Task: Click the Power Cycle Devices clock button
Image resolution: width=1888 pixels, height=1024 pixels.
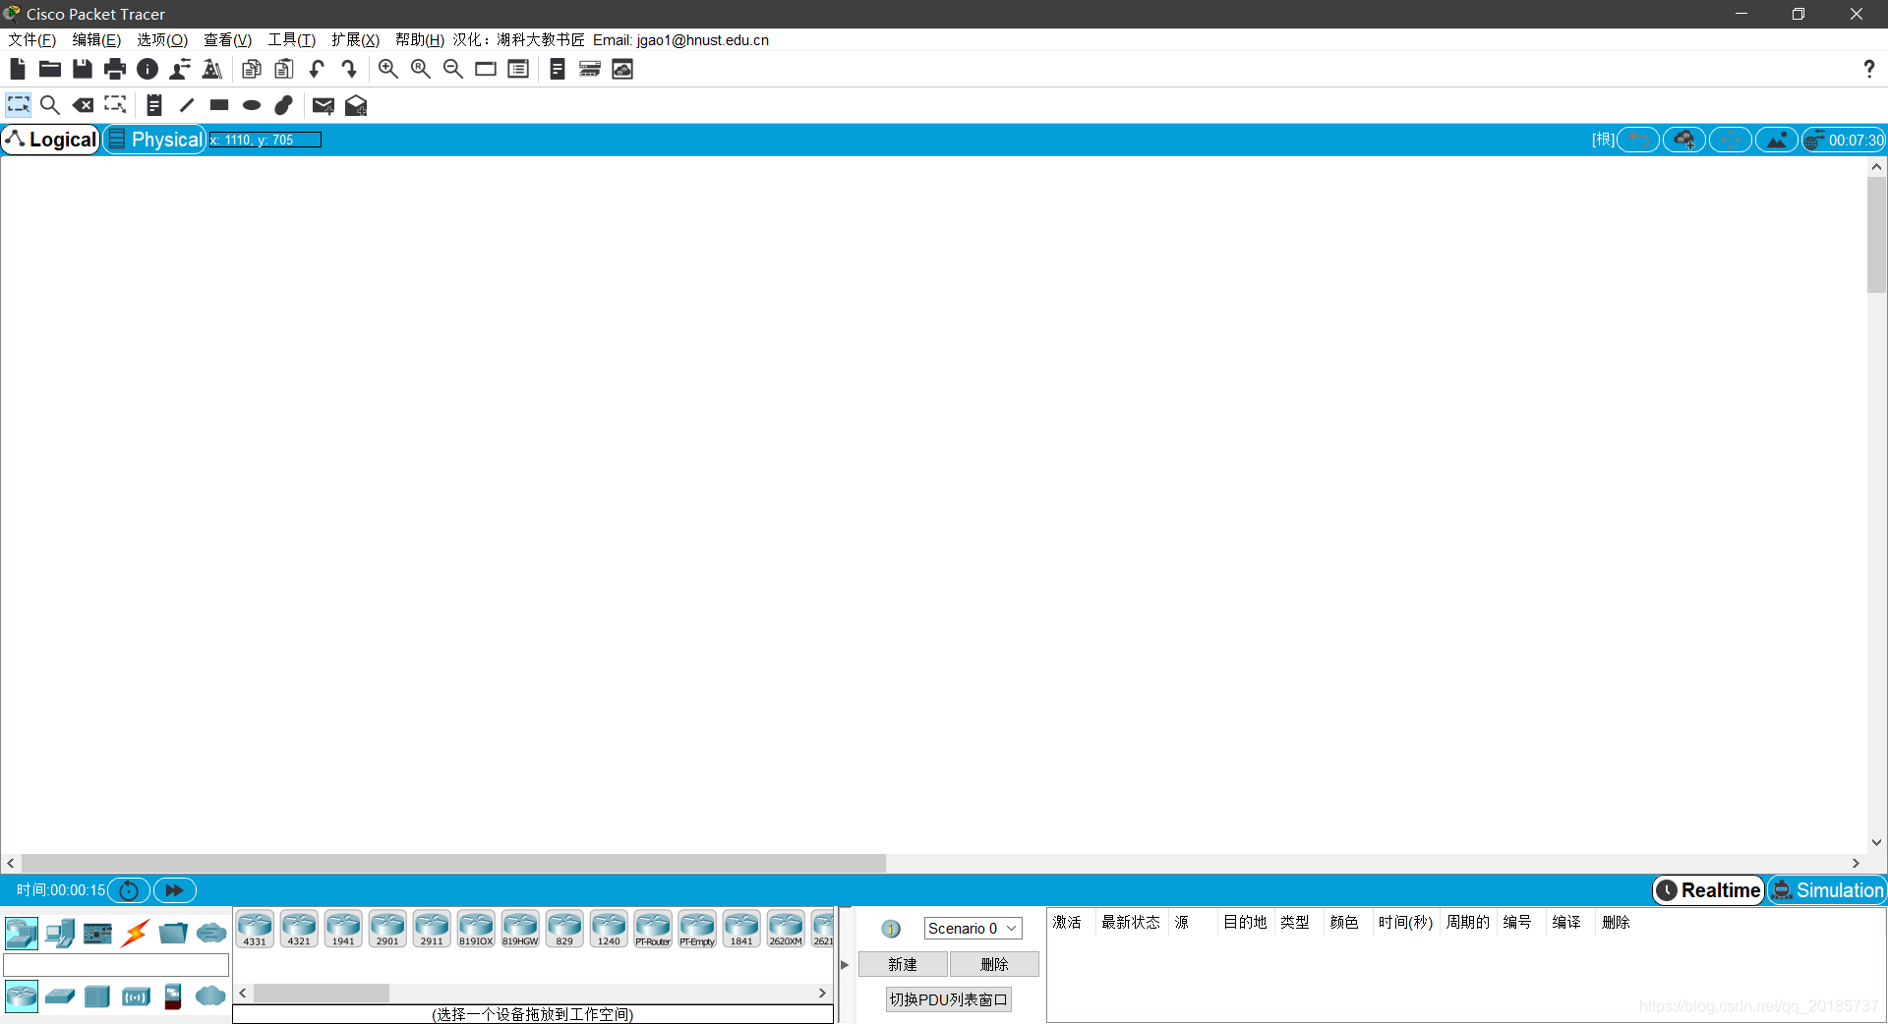Action: pos(129,890)
